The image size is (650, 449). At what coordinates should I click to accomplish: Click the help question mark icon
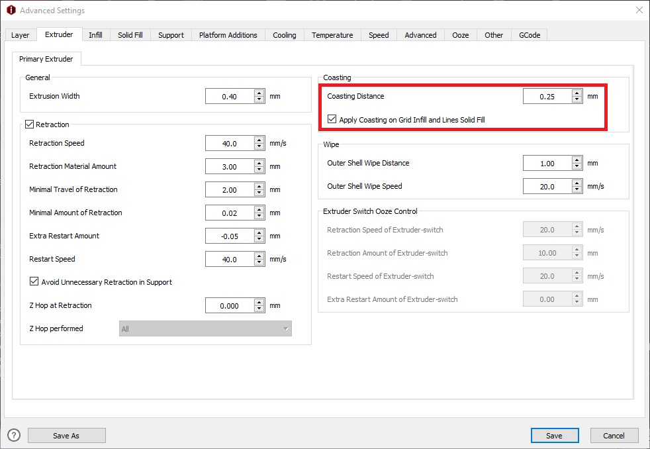pos(14,435)
